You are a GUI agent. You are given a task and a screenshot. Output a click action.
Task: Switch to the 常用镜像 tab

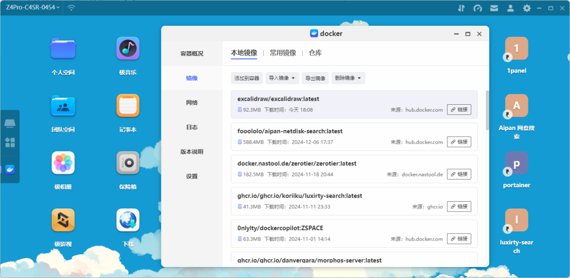tap(283, 53)
